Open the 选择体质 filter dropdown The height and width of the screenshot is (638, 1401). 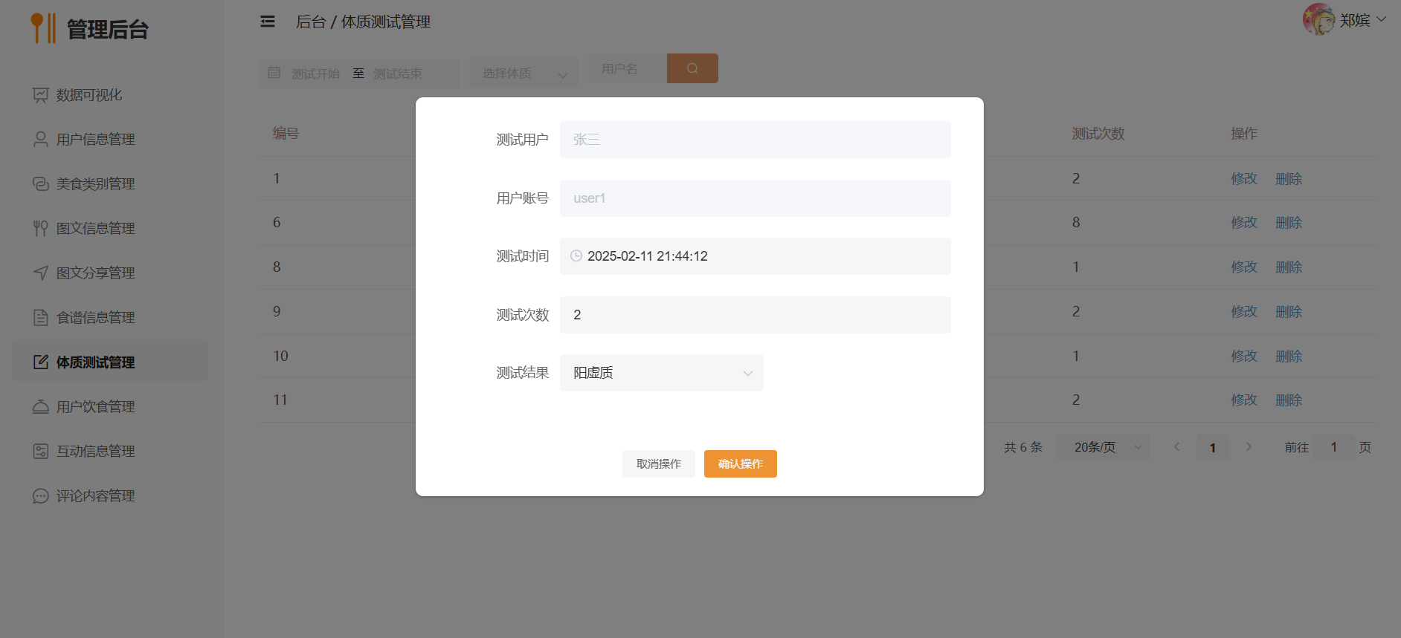(x=524, y=74)
